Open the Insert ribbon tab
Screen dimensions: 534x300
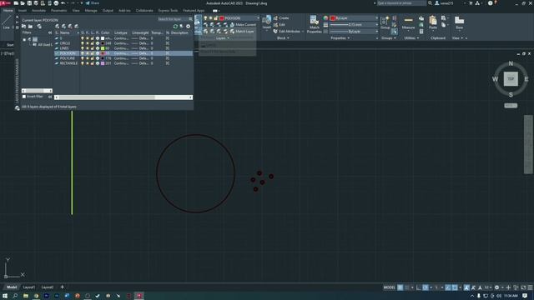(x=23, y=11)
